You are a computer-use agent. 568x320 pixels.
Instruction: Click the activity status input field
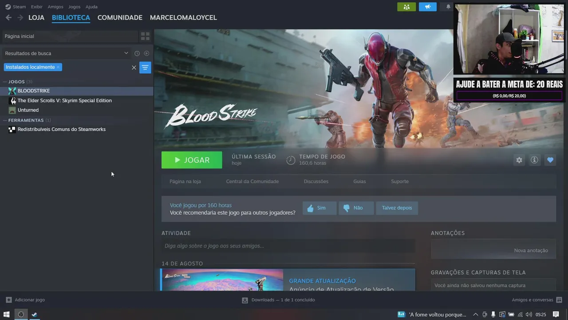pyautogui.click(x=288, y=246)
